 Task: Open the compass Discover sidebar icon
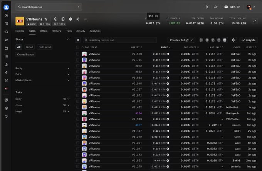pos(6,15)
